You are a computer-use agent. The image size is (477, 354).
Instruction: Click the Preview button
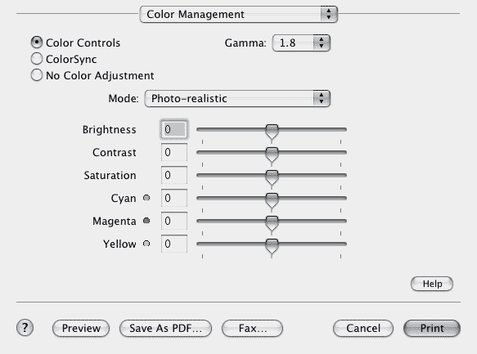[81, 328]
